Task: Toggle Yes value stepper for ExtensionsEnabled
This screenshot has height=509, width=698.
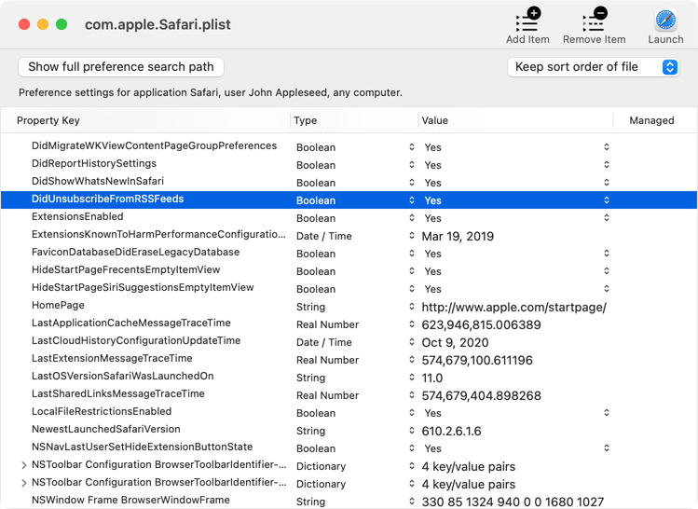Action: (607, 218)
